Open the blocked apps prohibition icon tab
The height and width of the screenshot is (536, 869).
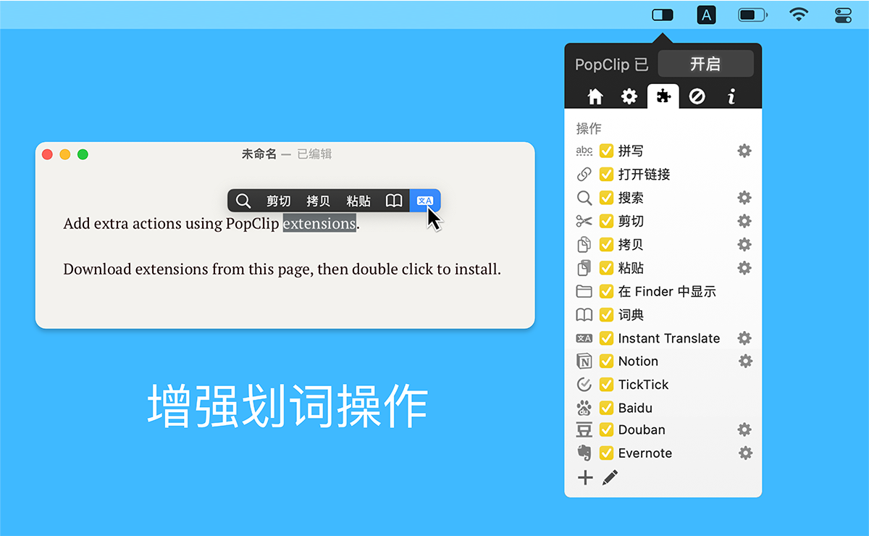(x=697, y=96)
